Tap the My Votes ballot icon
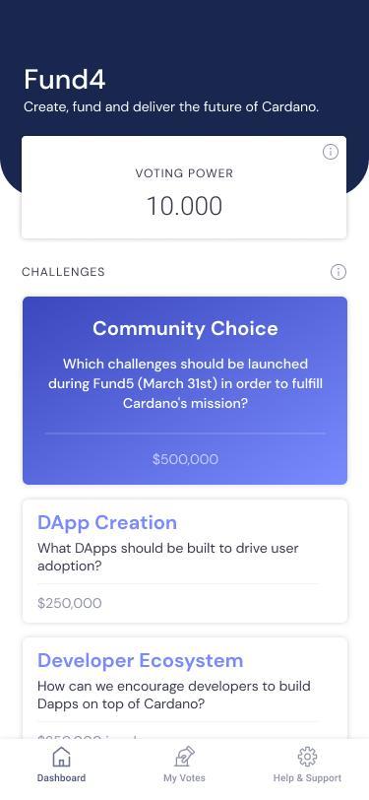 point(184,756)
